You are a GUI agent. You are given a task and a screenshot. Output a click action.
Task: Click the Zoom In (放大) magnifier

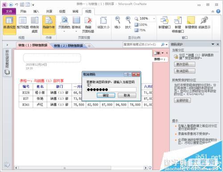[x=128, y=23]
